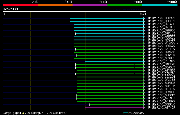Click the UniRef100_Q38921 hit label
180x115 pixels.
(x=161, y=18)
